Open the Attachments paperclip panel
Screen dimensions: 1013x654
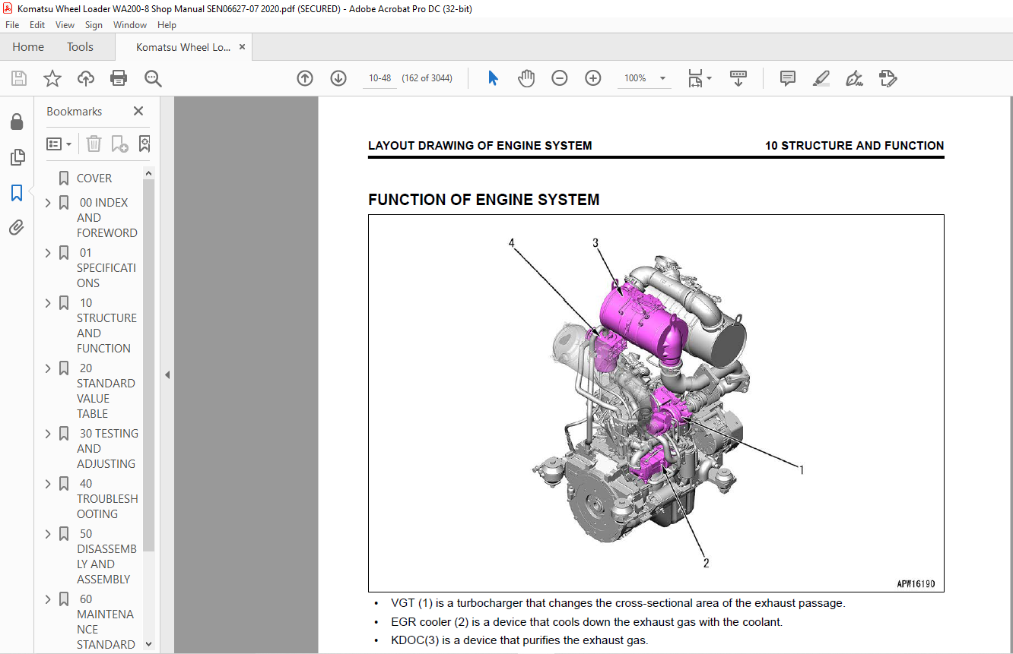[x=17, y=227]
